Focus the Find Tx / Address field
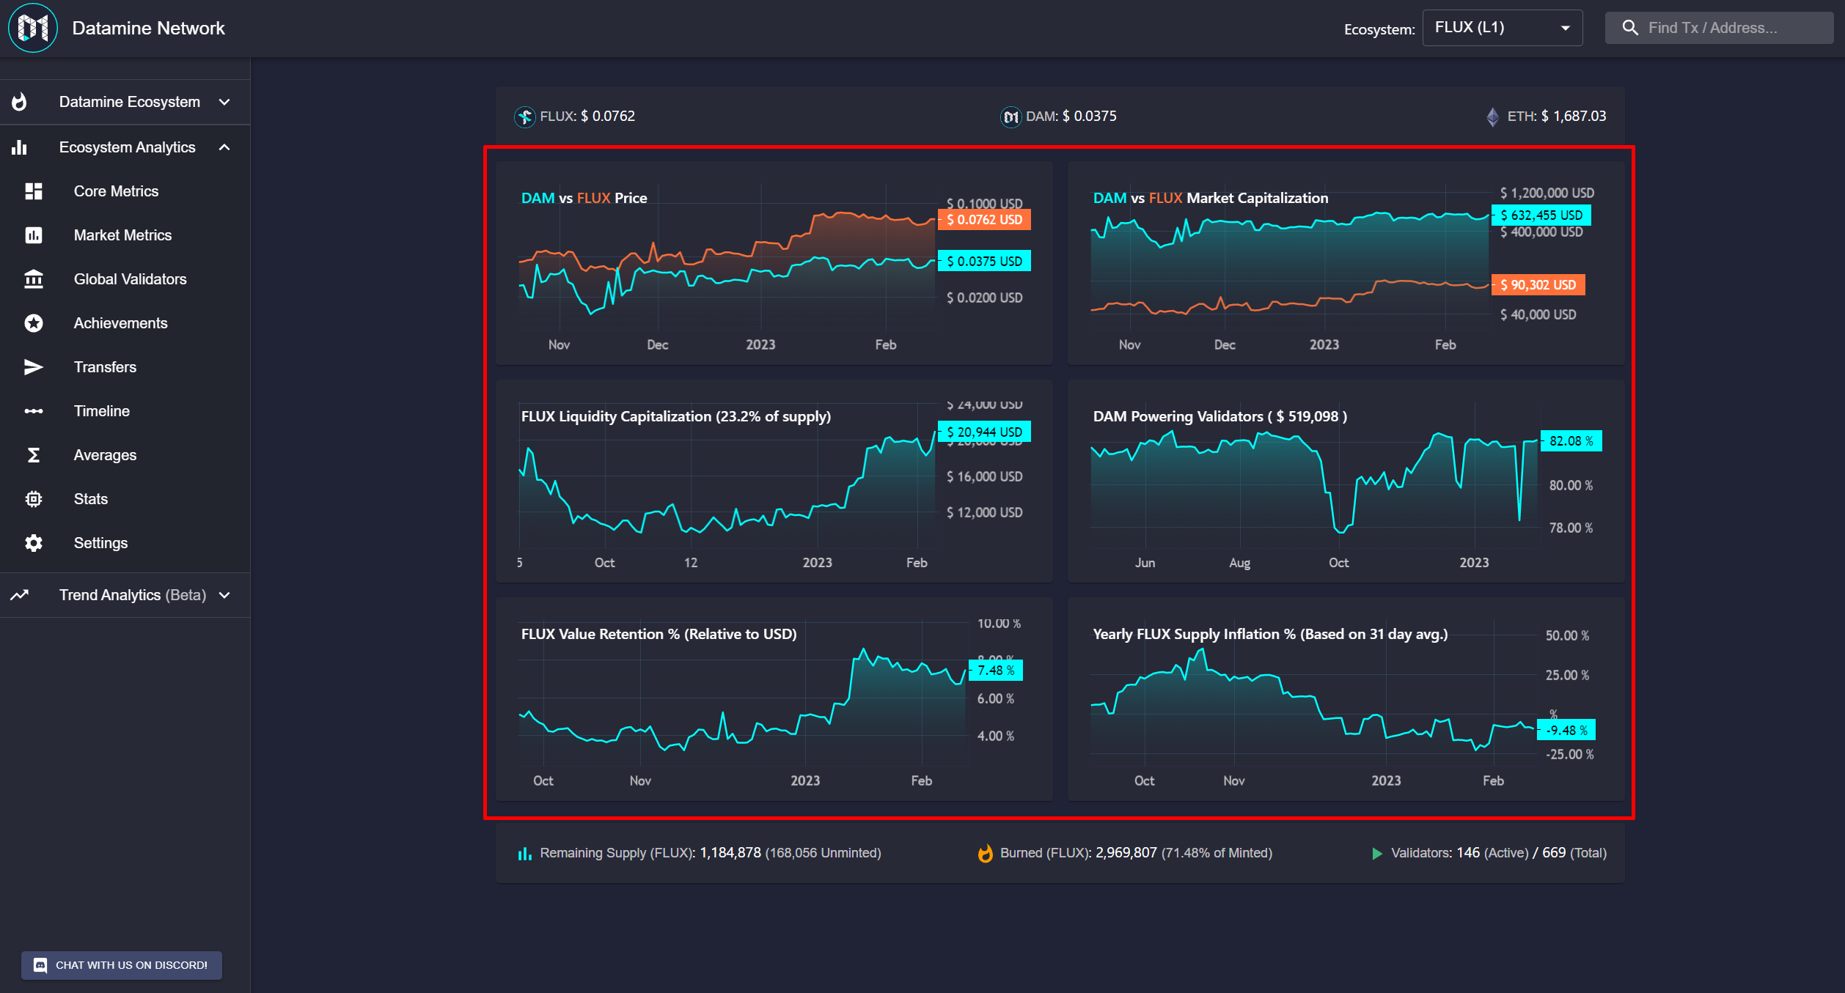This screenshot has height=993, width=1845. click(1719, 28)
